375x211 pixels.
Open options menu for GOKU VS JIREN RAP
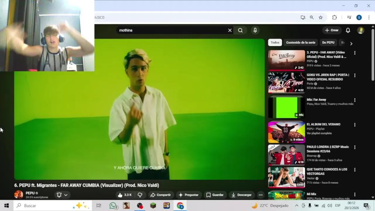coord(355,75)
